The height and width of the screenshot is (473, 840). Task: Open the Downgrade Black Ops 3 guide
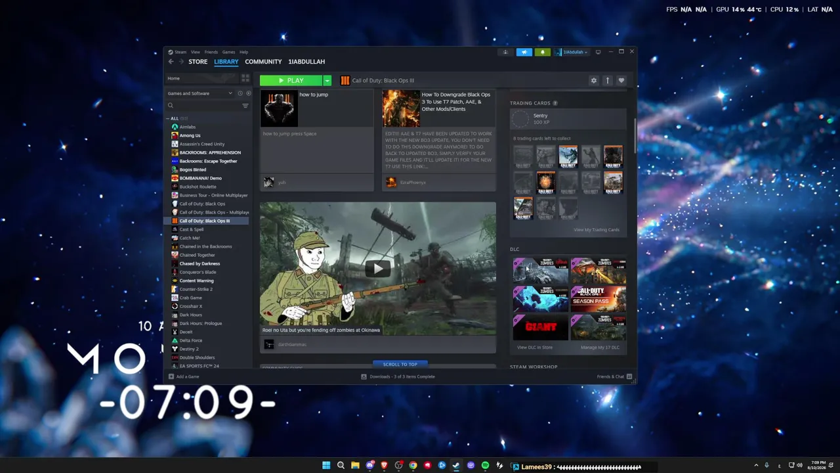pos(440,141)
